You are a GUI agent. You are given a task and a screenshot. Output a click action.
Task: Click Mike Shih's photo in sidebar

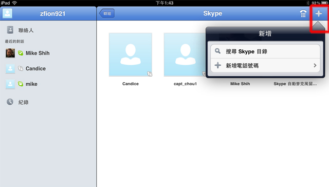pos(10,53)
